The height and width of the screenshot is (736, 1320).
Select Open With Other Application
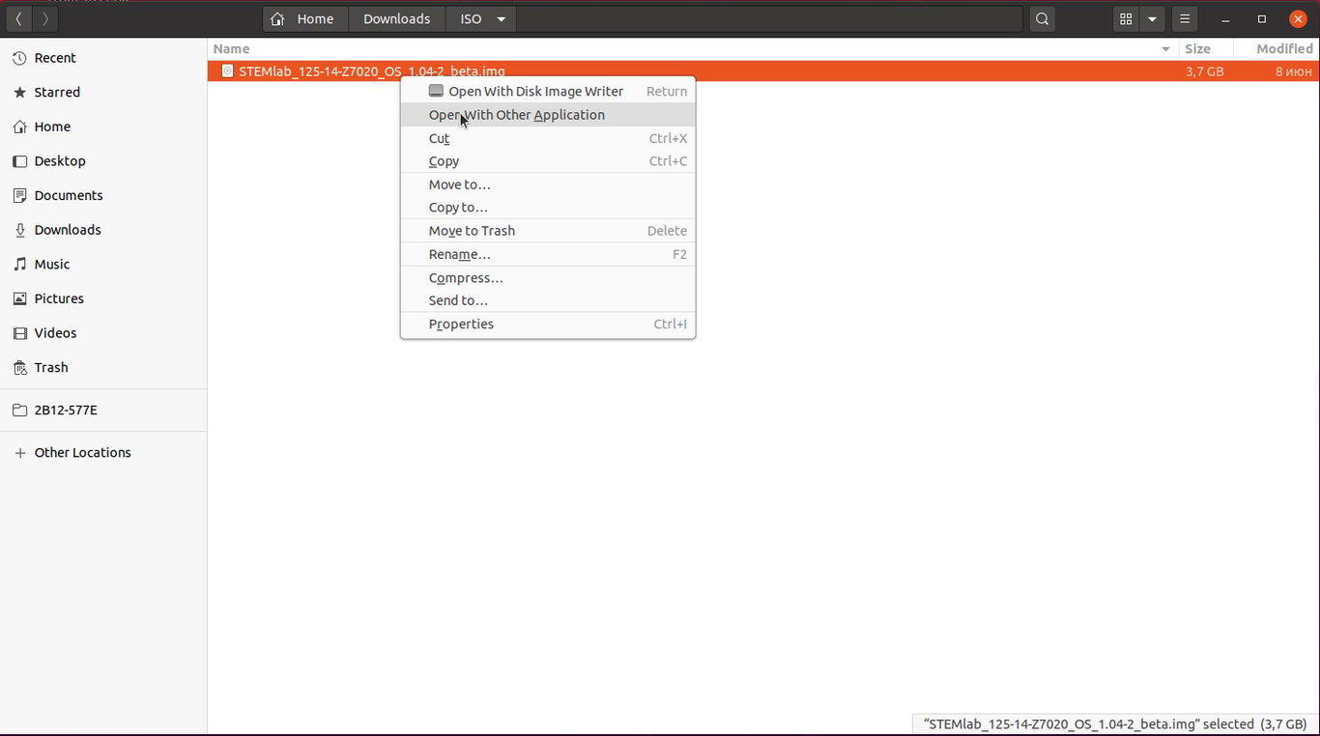pos(548,115)
